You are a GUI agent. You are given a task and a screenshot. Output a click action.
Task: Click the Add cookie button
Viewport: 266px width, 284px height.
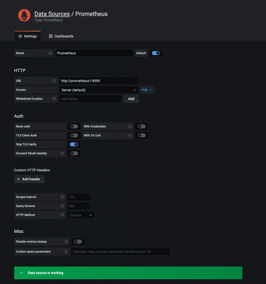(131, 99)
